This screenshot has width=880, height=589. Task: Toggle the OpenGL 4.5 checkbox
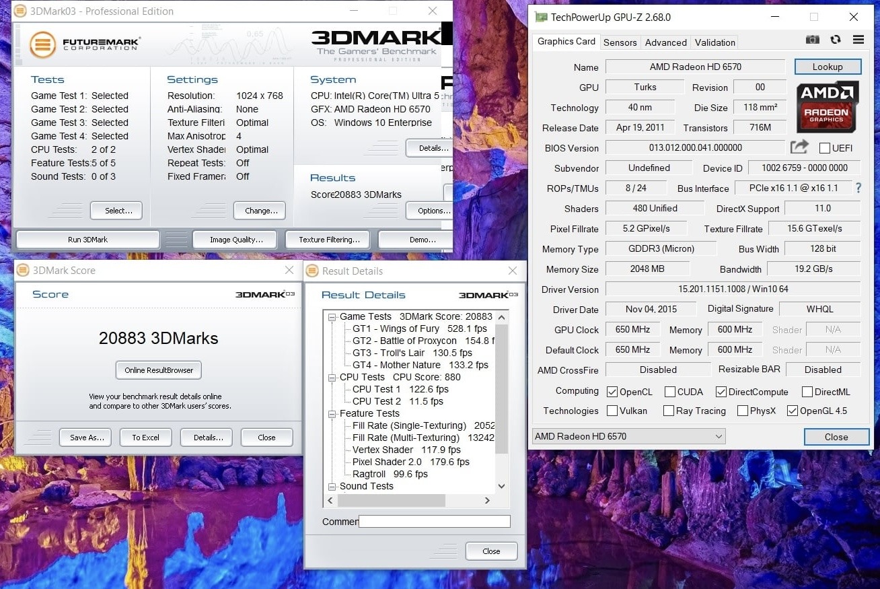[x=793, y=411]
